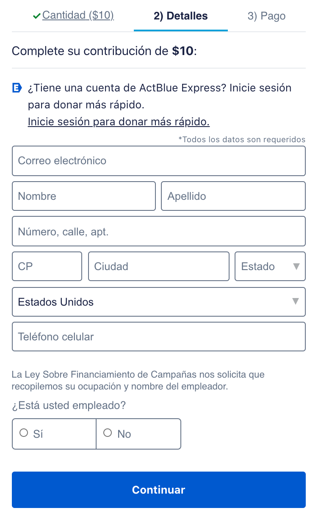This screenshot has width=321, height=519.
Task: Switch to the 3) Pago tab
Action: click(266, 16)
